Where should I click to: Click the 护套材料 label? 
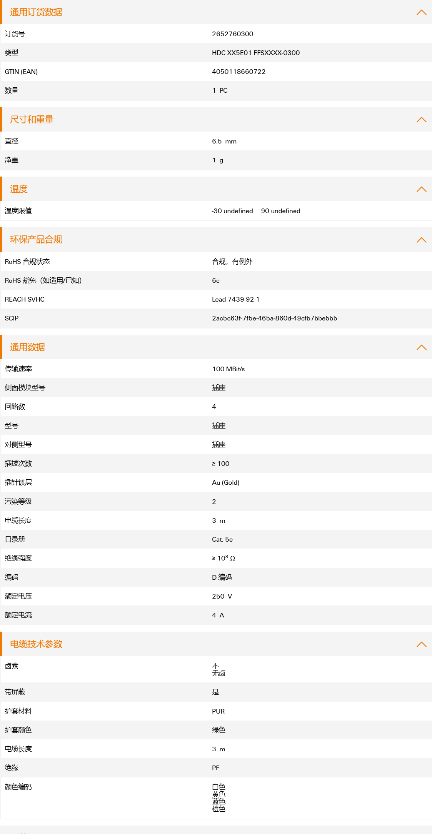18,711
